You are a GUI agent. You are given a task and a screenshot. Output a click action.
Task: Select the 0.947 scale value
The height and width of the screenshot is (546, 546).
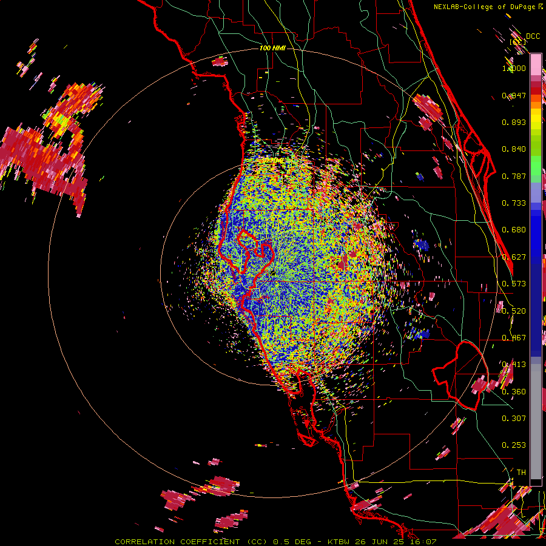(x=514, y=95)
